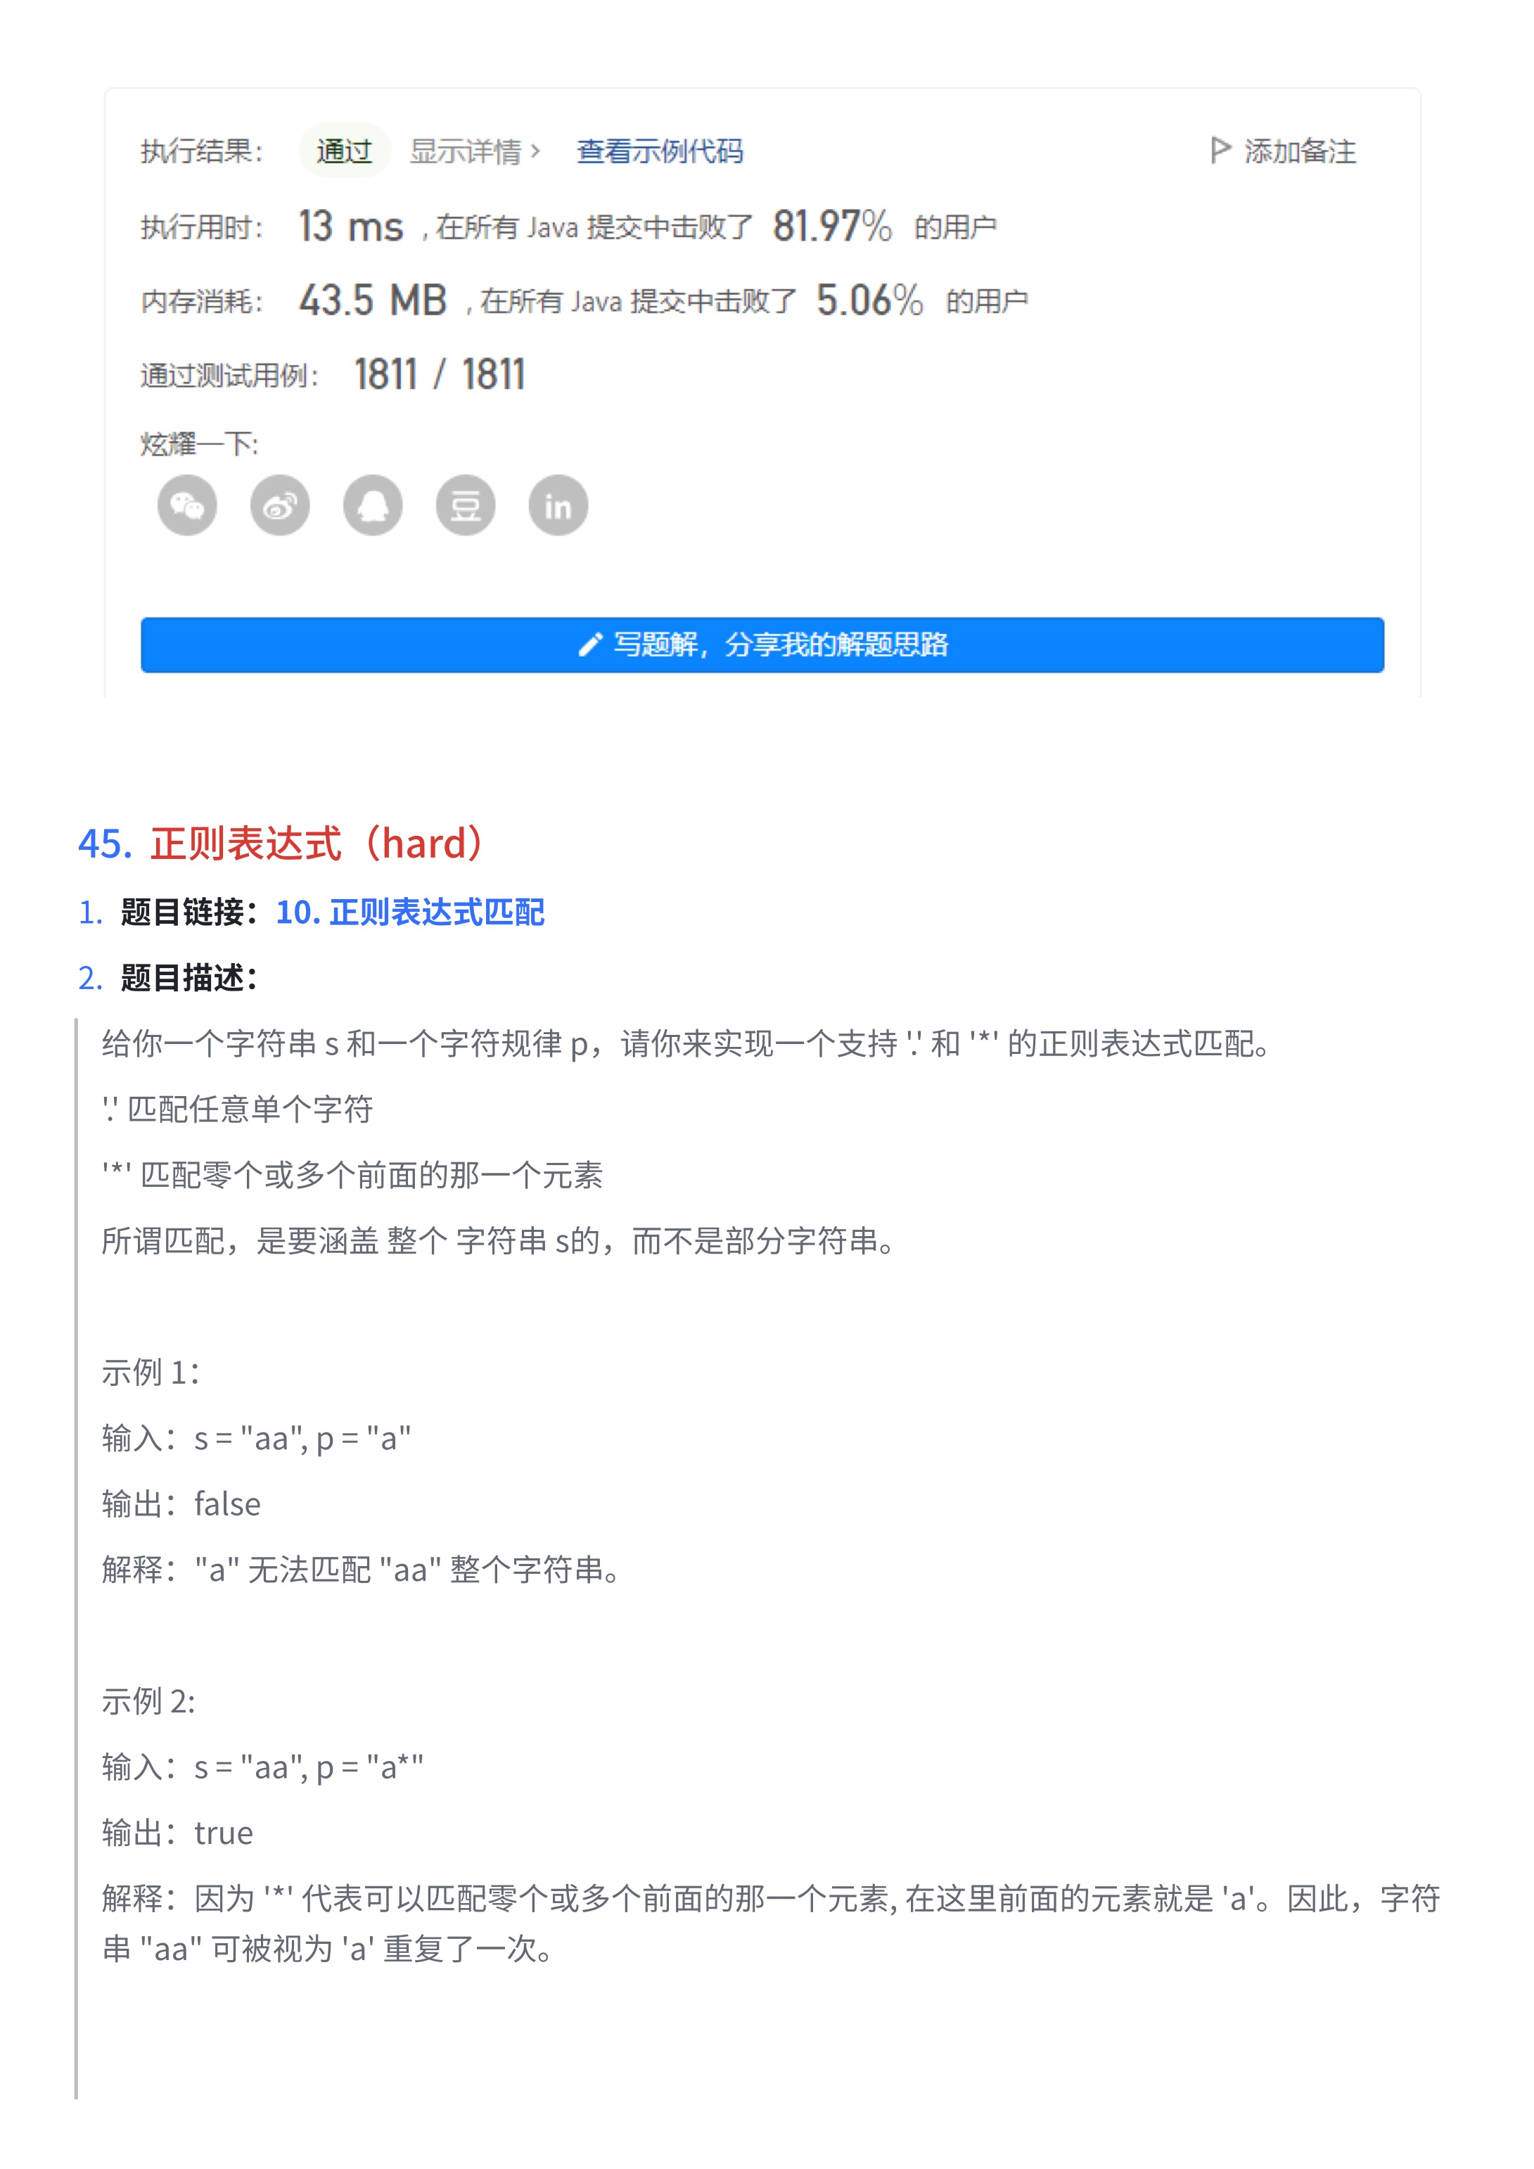This screenshot has height=2169, width=1534.
Task: Click the 题目描述 section label
Action: pos(189,978)
